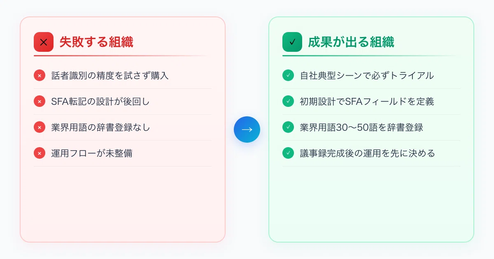
Task: Click the blue arrow circle between panels
Action: [247, 129]
